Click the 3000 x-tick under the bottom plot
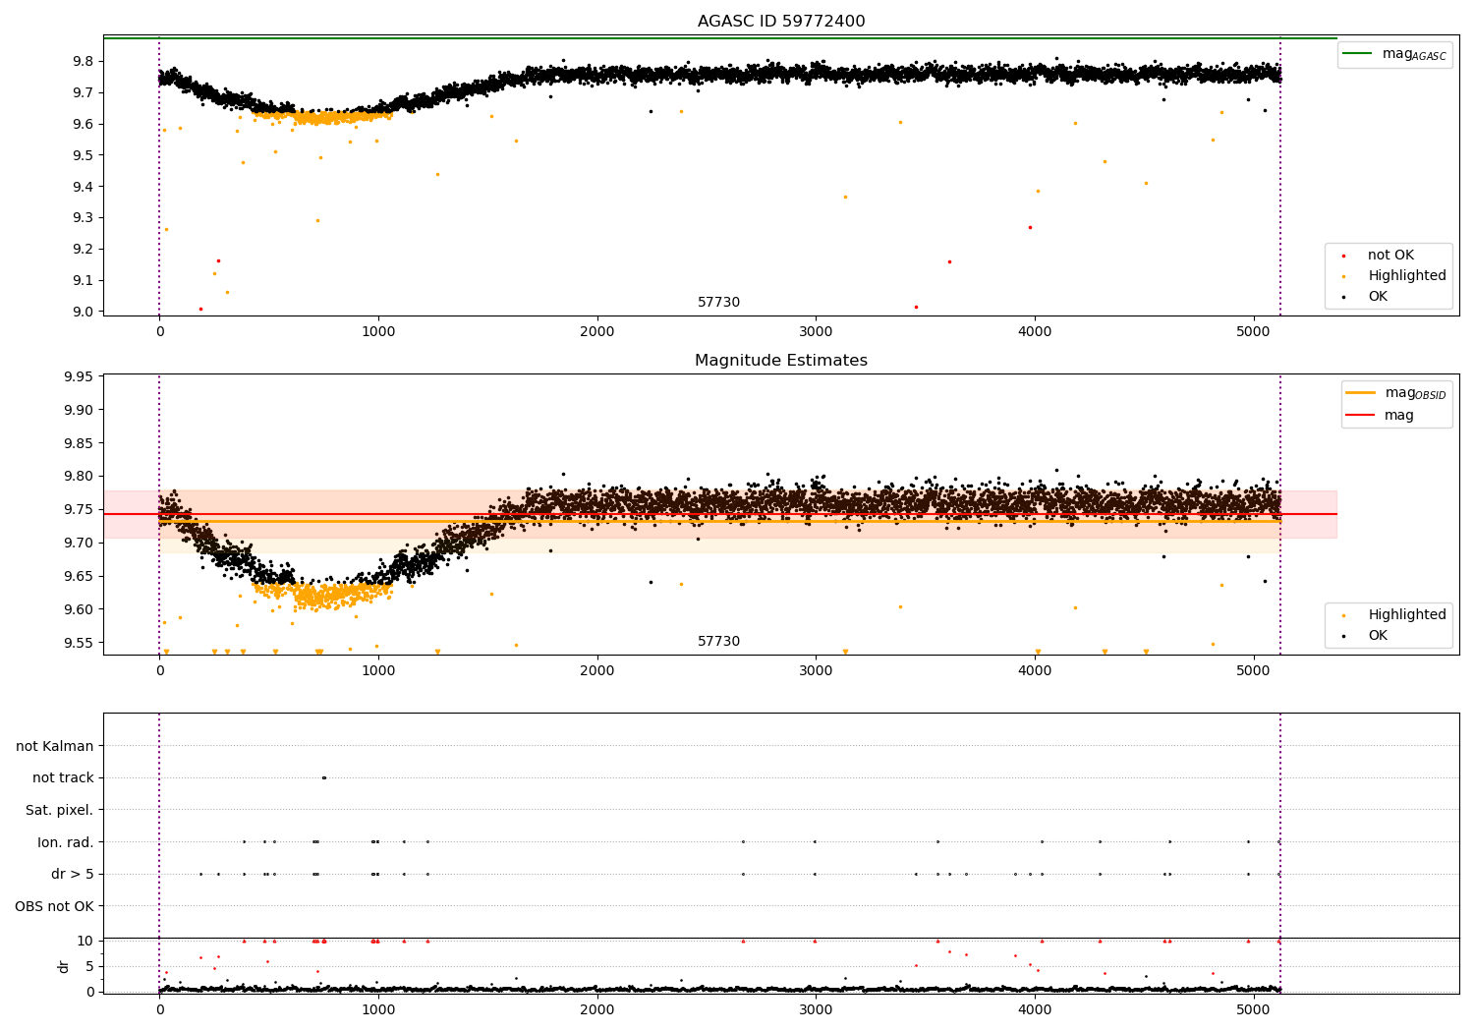 pyautogui.click(x=816, y=1009)
